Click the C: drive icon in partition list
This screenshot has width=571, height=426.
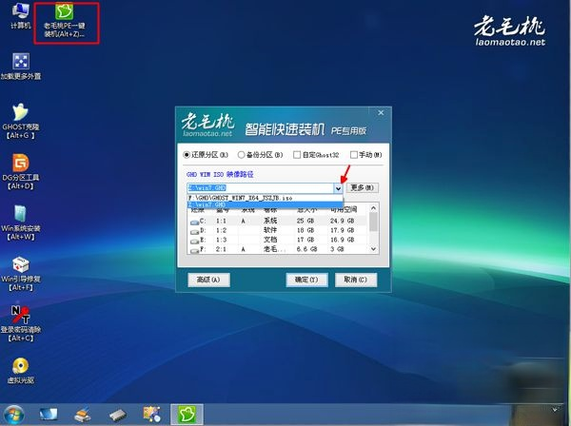pyautogui.click(x=194, y=222)
